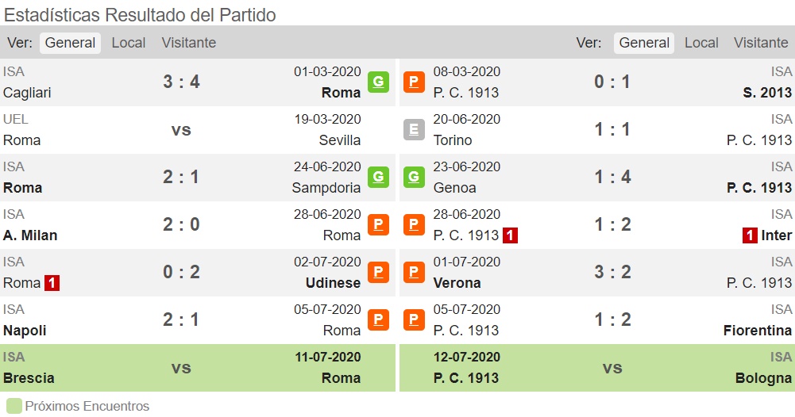Open the Fiorentina team link
The height and width of the screenshot is (417, 795).
coord(758,331)
